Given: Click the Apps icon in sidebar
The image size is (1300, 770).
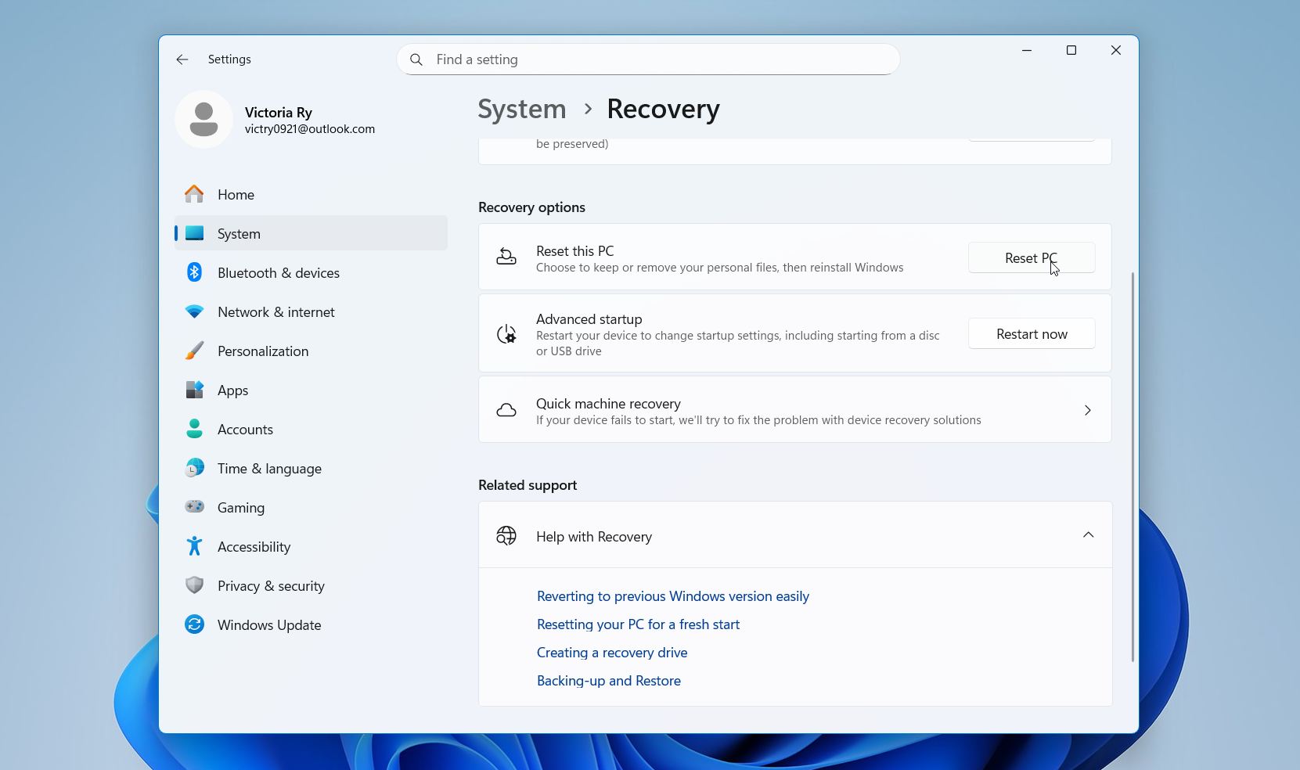Looking at the screenshot, I should (x=194, y=390).
